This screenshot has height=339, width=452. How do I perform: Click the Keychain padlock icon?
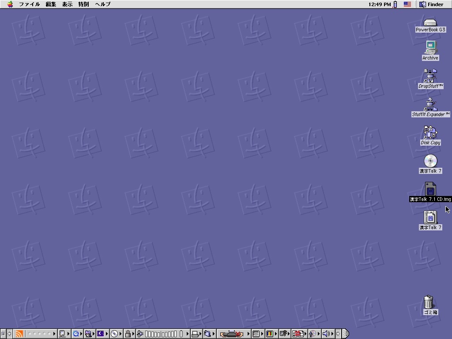point(128,334)
